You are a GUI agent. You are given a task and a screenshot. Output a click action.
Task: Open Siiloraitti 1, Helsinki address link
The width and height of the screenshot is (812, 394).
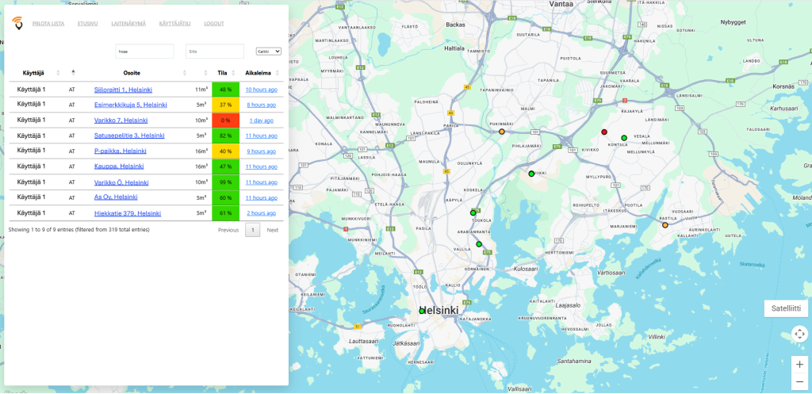pyautogui.click(x=123, y=90)
